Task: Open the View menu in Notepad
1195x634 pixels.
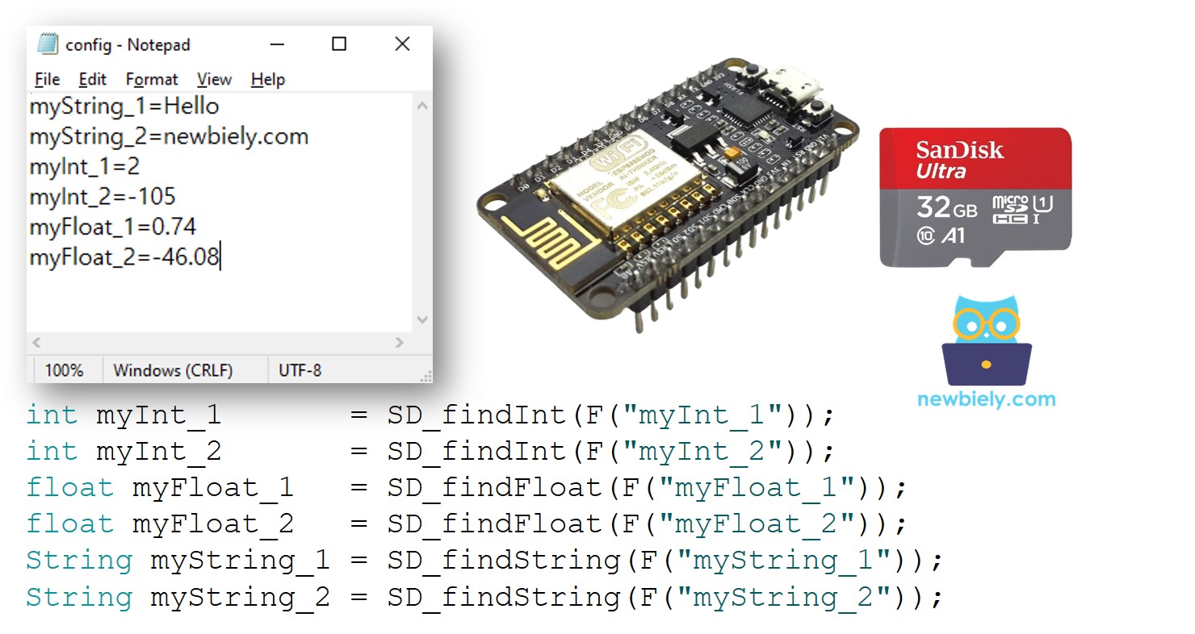Action: (x=213, y=79)
